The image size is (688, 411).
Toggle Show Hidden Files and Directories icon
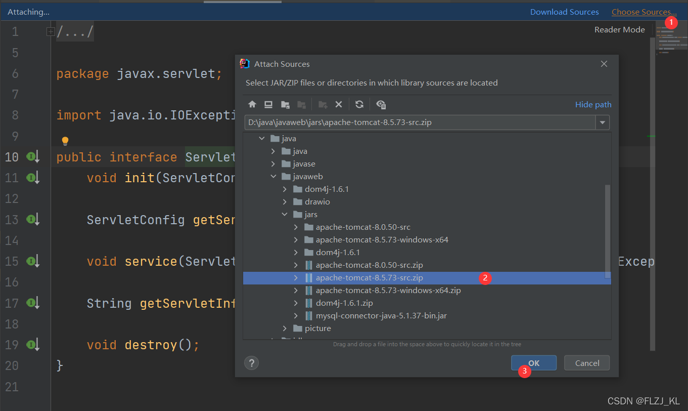pos(381,104)
